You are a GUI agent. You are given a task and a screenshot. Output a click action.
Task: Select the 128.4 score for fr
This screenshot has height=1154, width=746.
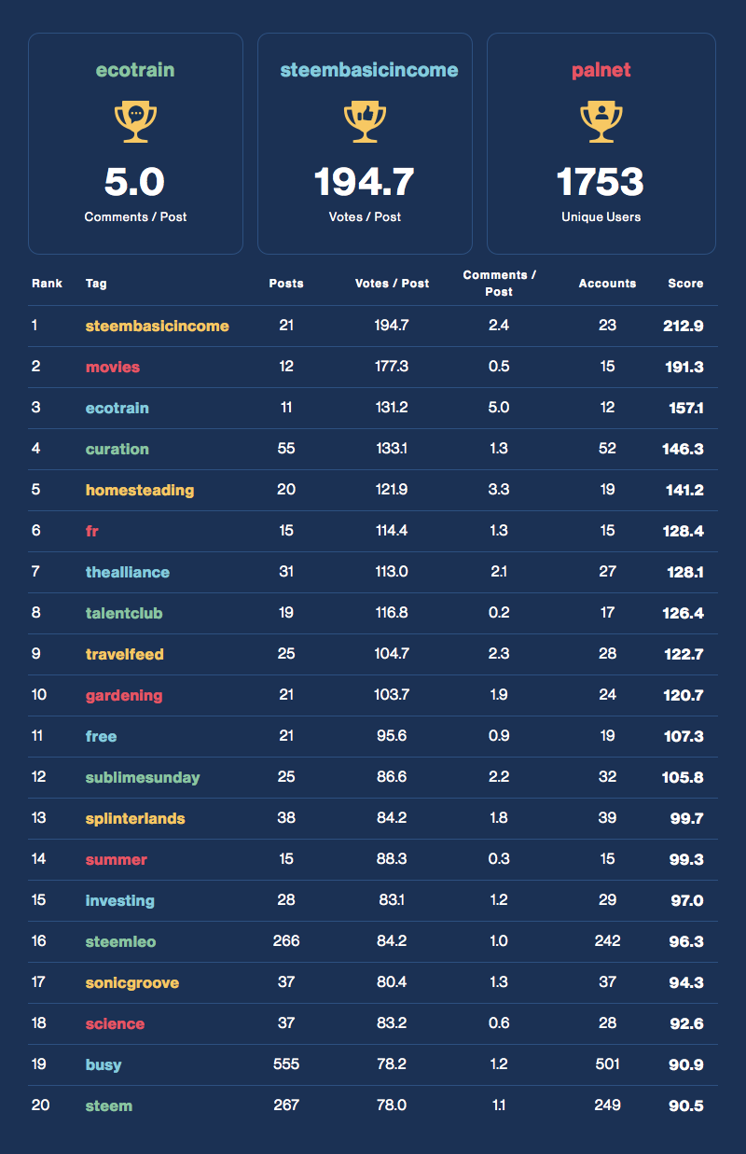pos(684,532)
